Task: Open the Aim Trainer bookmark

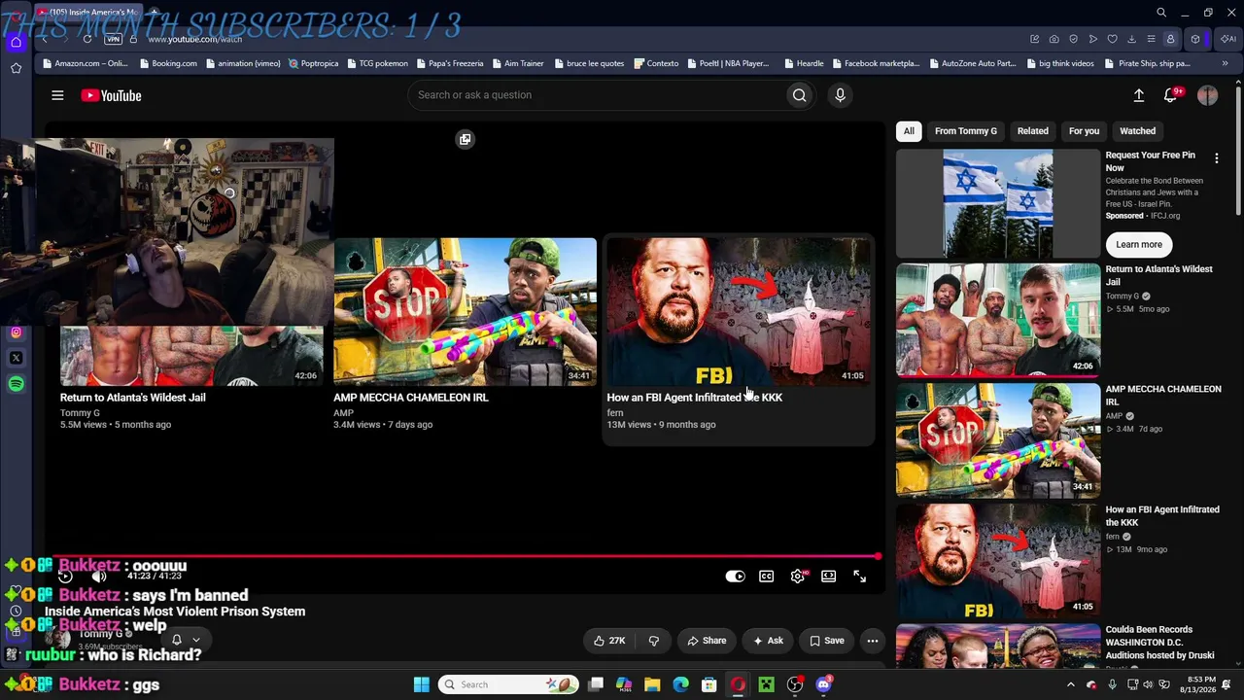Action: coord(518,63)
